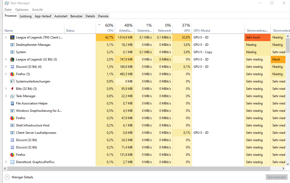Click the Firefox icon with 131,8 MB memory
Screen dimensions: 290x183
pos(12,155)
